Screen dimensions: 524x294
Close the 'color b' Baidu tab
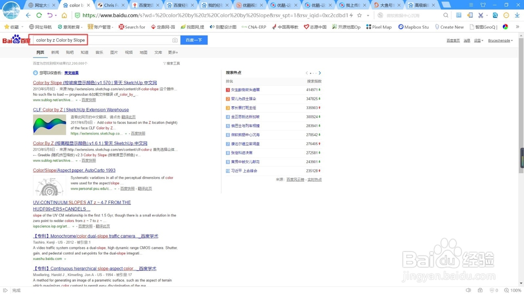pyautogui.click(x=88, y=5)
